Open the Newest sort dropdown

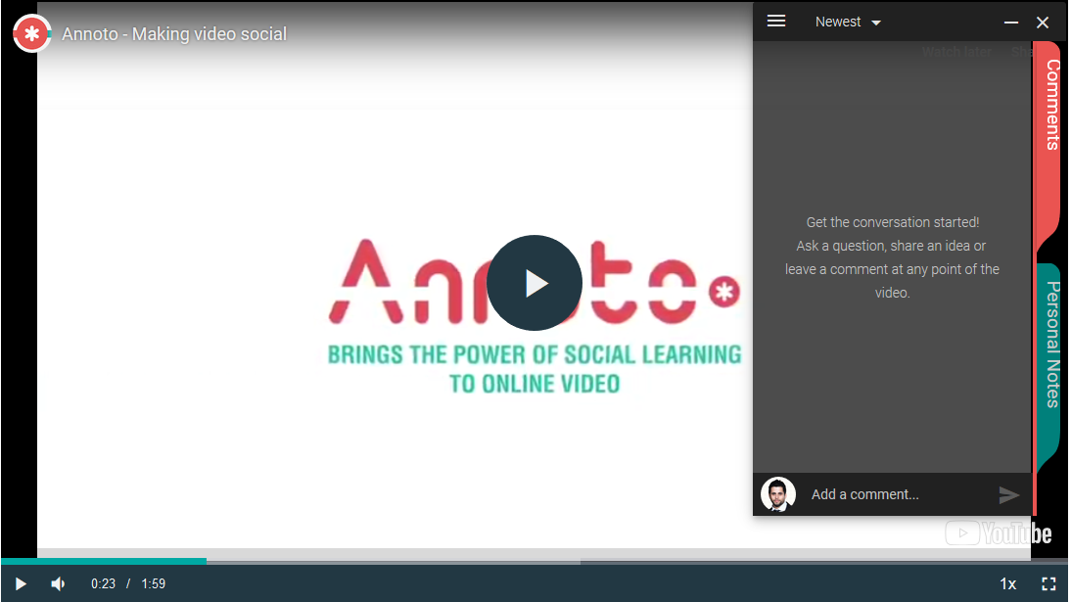click(848, 22)
